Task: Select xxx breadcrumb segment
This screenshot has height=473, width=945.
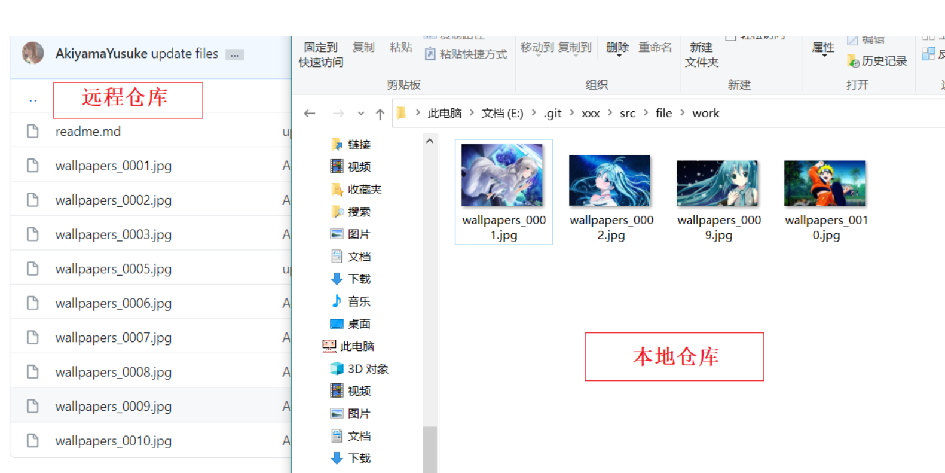Action: pyautogui.click(x=591, y=113)
